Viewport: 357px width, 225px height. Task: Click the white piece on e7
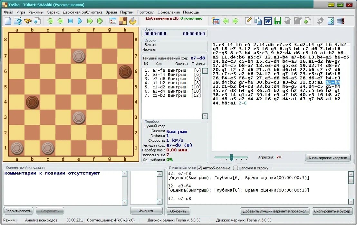(79, 56)
